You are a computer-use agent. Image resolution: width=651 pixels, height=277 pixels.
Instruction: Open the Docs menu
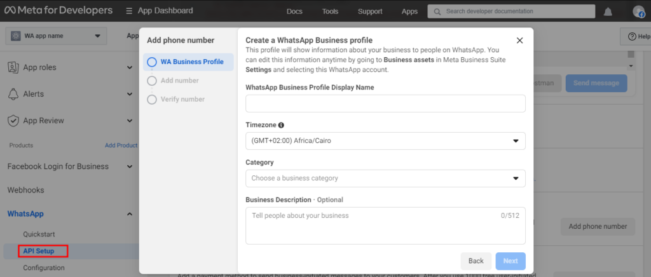click(294, 11)
